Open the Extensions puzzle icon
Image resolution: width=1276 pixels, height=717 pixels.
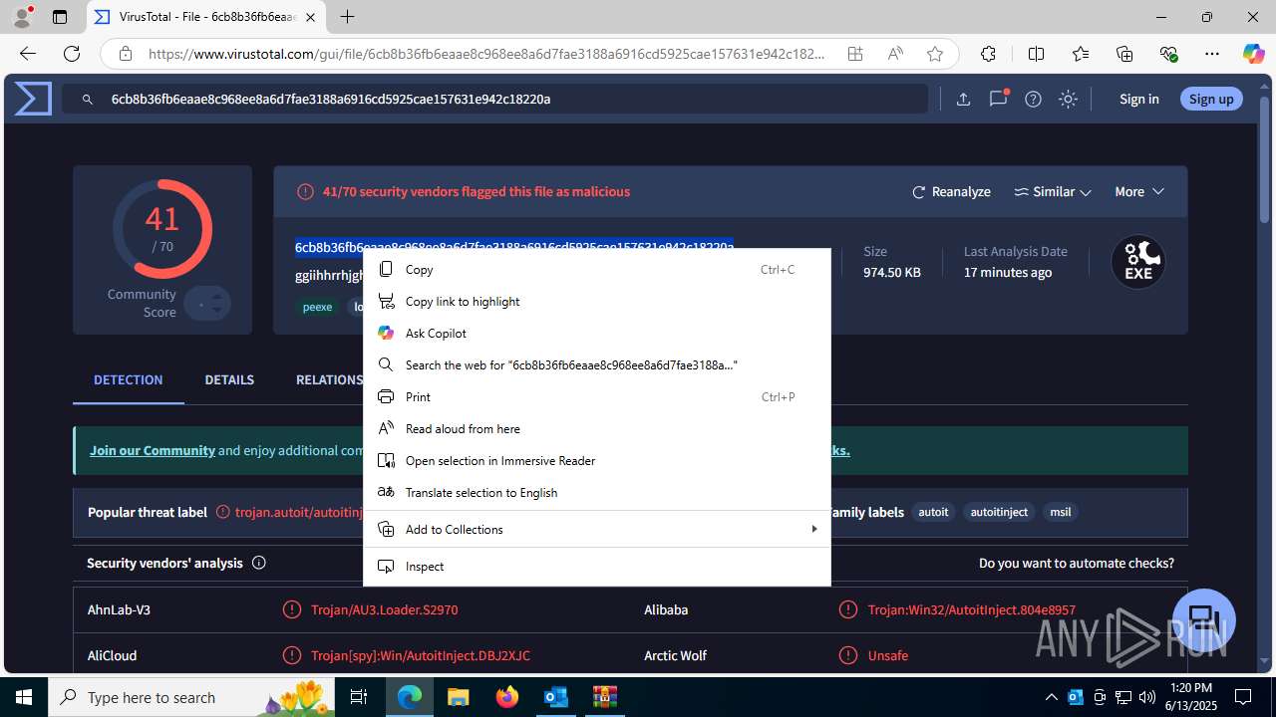point(988,54)
